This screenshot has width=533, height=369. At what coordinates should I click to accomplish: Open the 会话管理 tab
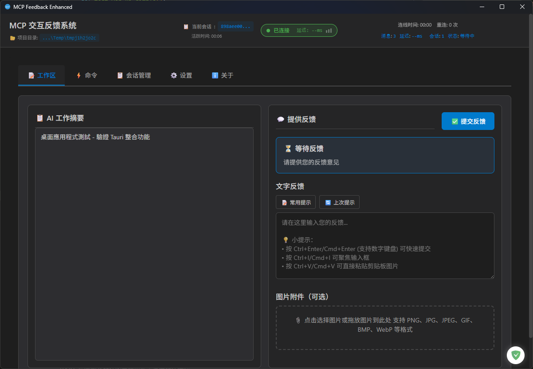pos(134,75)
